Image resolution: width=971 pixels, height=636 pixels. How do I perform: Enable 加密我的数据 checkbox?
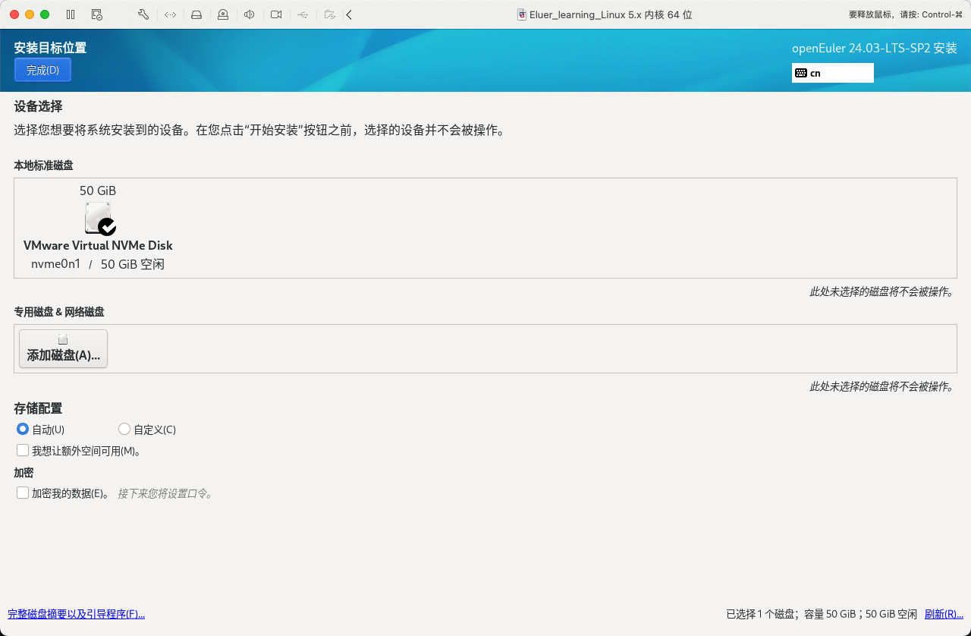(x=23, y=493)
